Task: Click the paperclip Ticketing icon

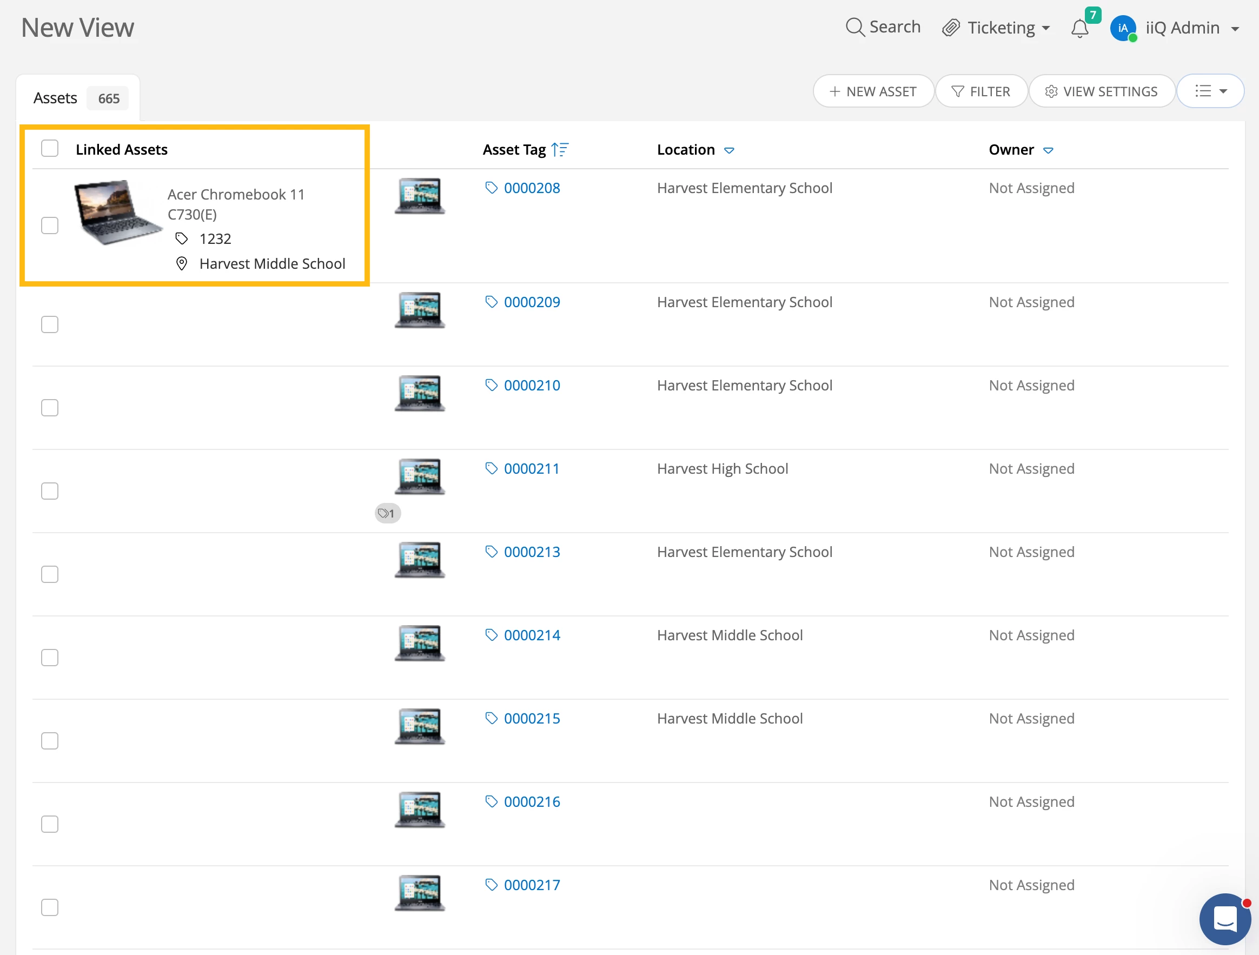Action: [x=951, y=28]
